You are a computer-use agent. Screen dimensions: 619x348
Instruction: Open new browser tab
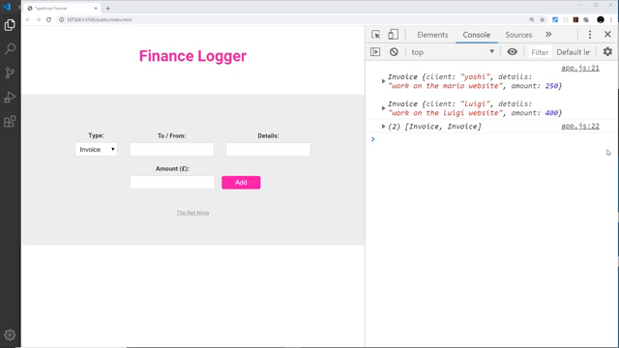pos(107,9)
